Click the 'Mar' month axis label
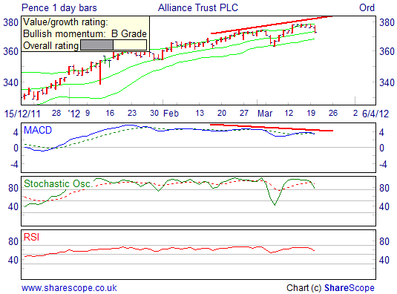Viewport: 397px width, 294px height. 265,113
